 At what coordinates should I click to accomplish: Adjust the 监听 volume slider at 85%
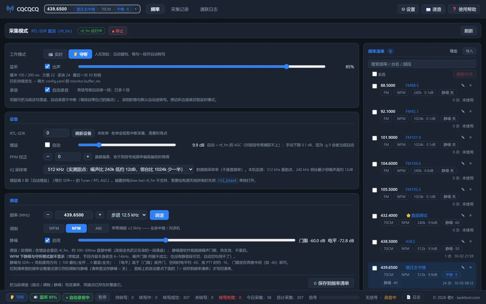tap(202, 67)
